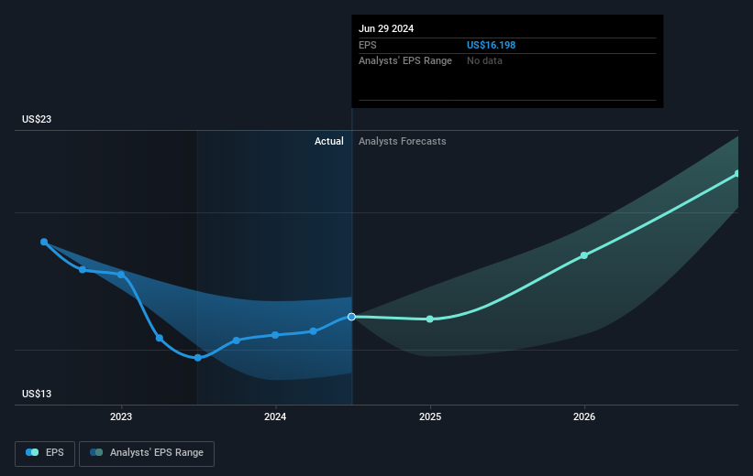The height and width of the screenshot is (476, 753).
Task: Select the highlighted Jun 29 2024 data point
Action: 351,317
